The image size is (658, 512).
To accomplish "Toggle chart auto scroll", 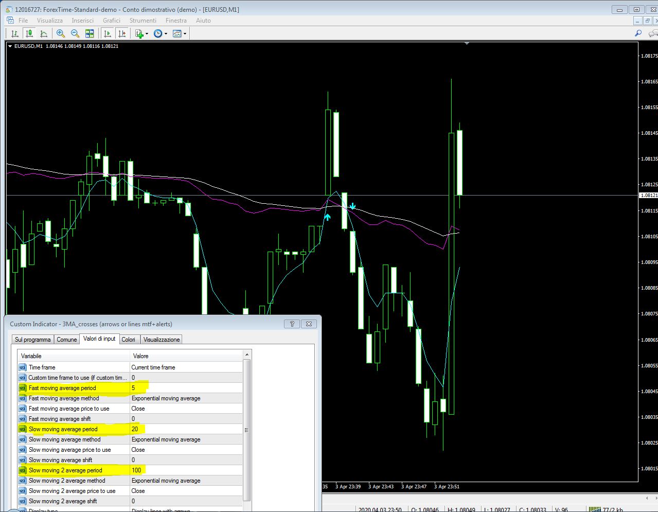I will (x=108, y=33).
